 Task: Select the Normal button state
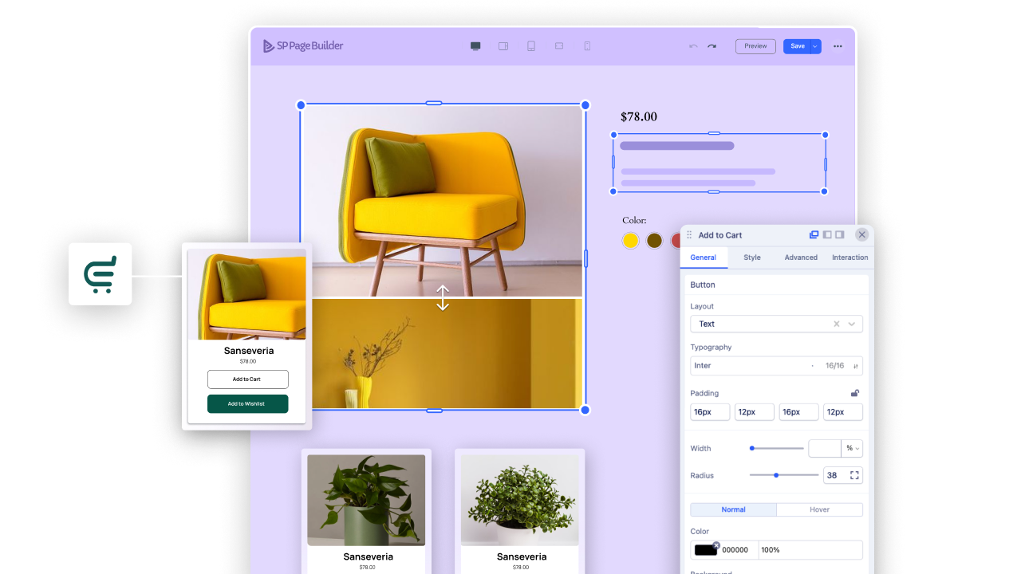tap(733, 509)
